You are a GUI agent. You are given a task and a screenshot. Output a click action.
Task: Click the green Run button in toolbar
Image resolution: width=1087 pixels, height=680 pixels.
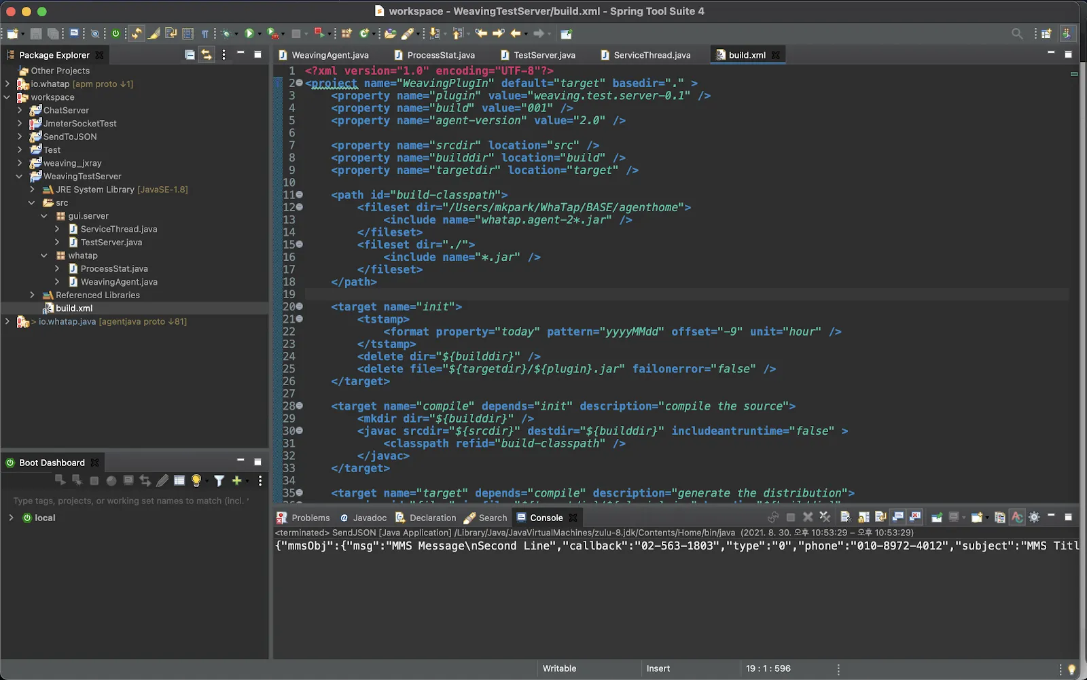(249, 33)
